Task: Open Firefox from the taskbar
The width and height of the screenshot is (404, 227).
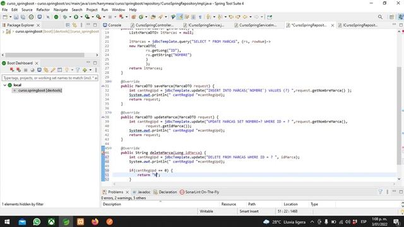Action: tap(95, 221)
